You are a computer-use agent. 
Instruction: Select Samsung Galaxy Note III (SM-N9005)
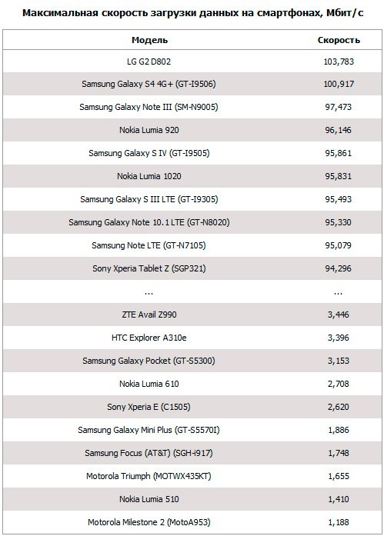point(149,107)
